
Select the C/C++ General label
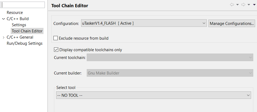(20, 37)
